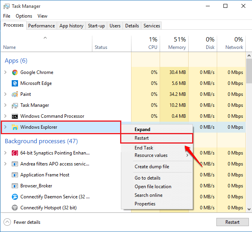Image resolution: width=252 pixels, height=232 pixels.
Task: Sort by the CPU column header
Action: [146, 44]
